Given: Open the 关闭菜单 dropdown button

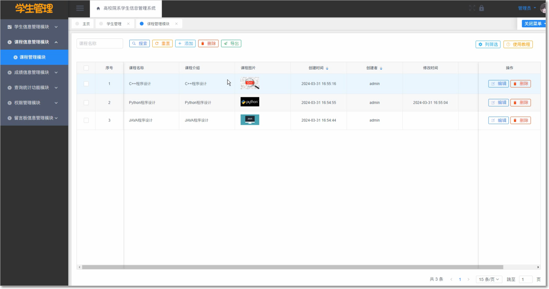Looking at the screenshot, I should tap(534, 24).
